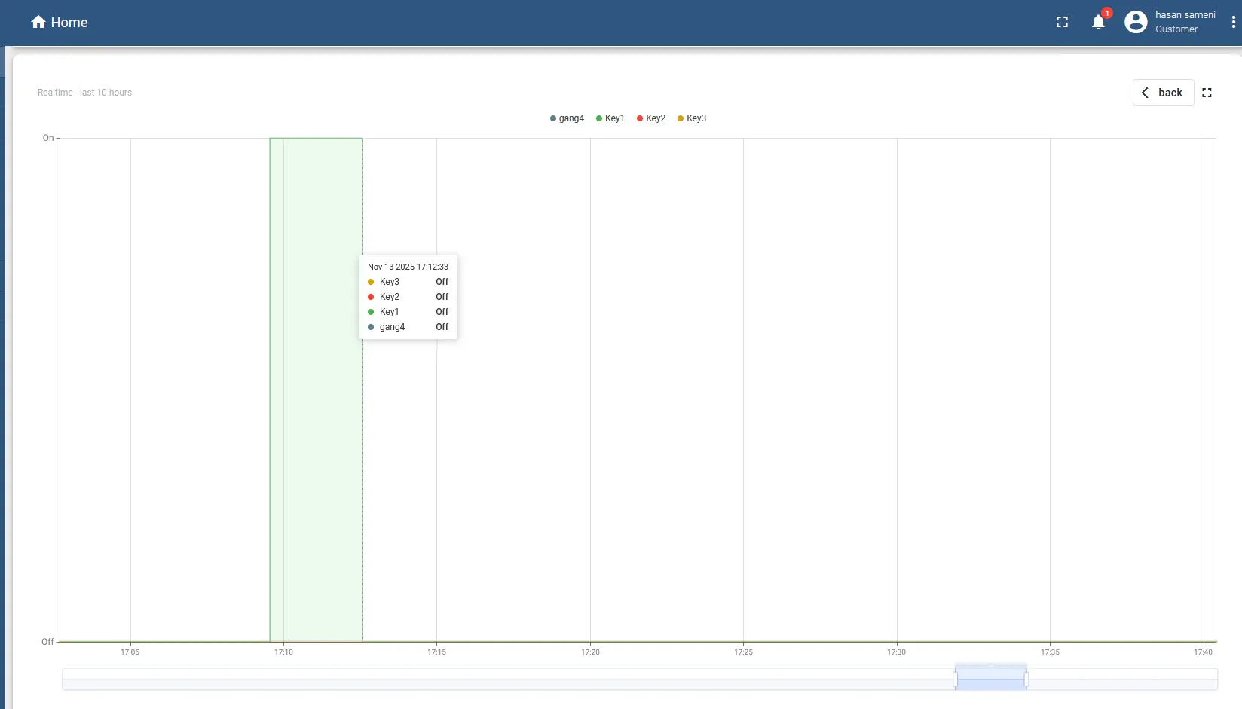Click the right handle of the timeline range slider
The height and width of the screenshot is (709, 1242).
tap(1026, 680)
